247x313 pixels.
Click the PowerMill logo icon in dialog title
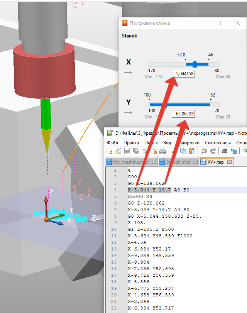click(x=125, y=23)
